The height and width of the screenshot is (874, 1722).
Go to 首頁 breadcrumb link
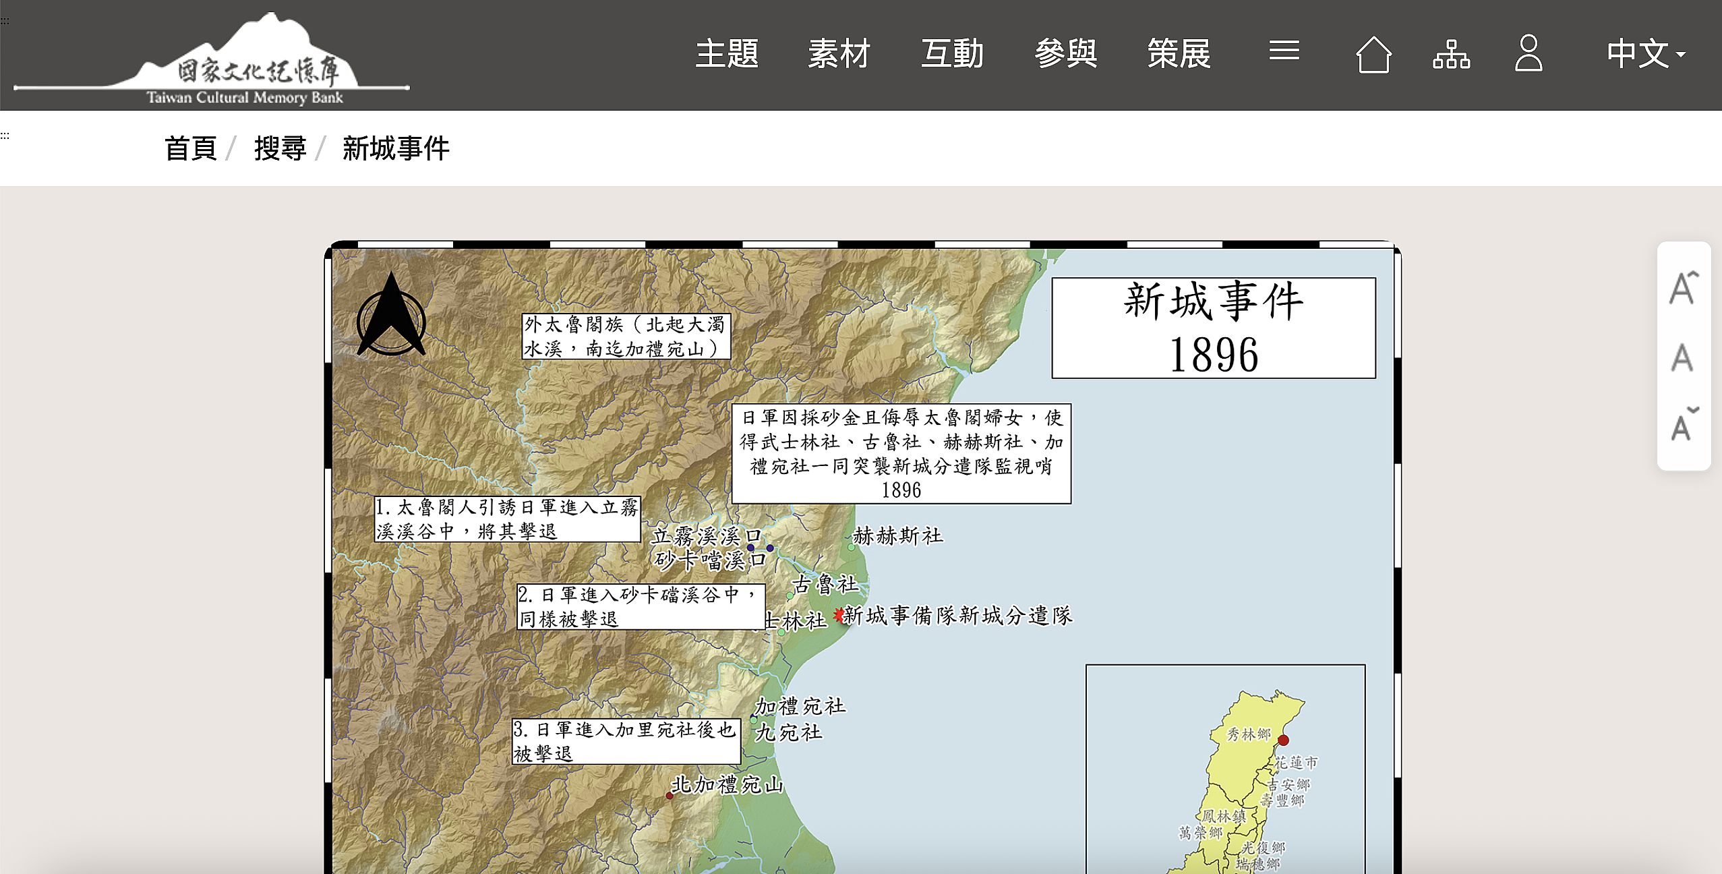pos(190,148)
